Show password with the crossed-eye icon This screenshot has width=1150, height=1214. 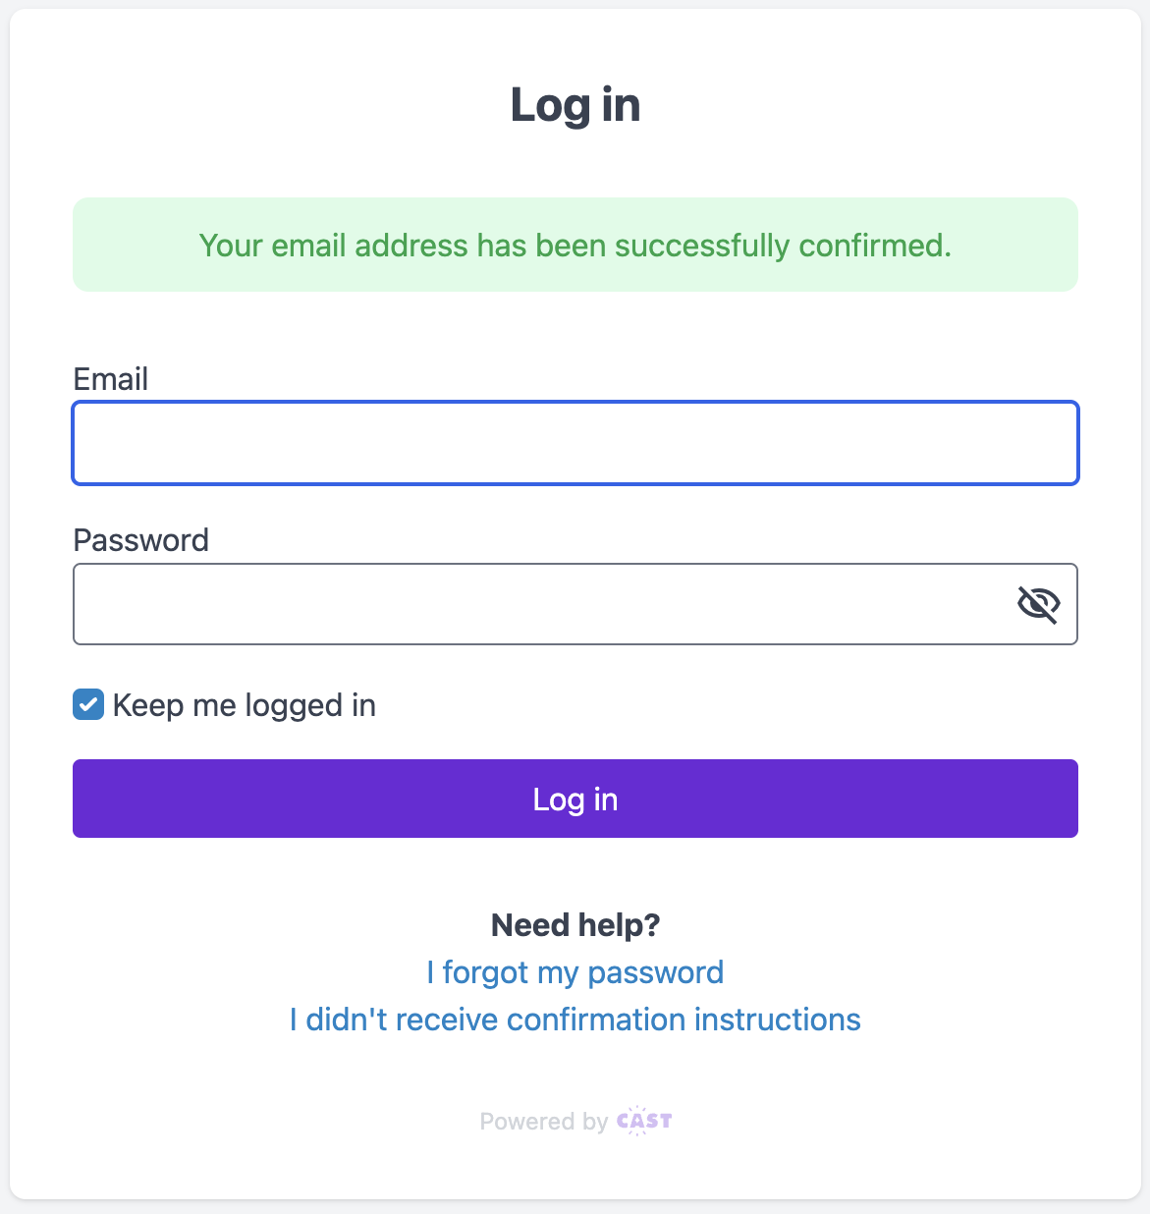(1038, 604)
